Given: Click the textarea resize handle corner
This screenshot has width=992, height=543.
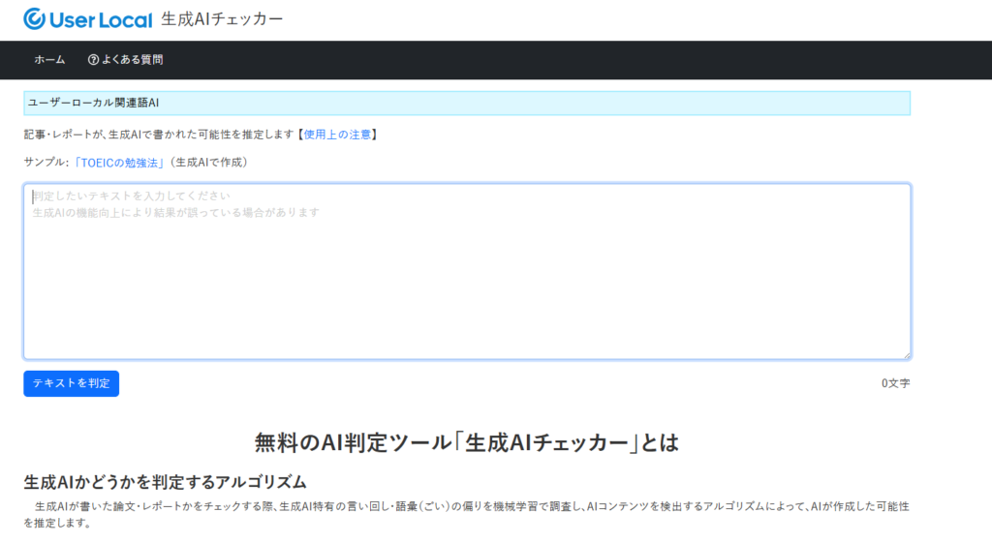Looking at the screenshot, I should click(x=906, y=354).
